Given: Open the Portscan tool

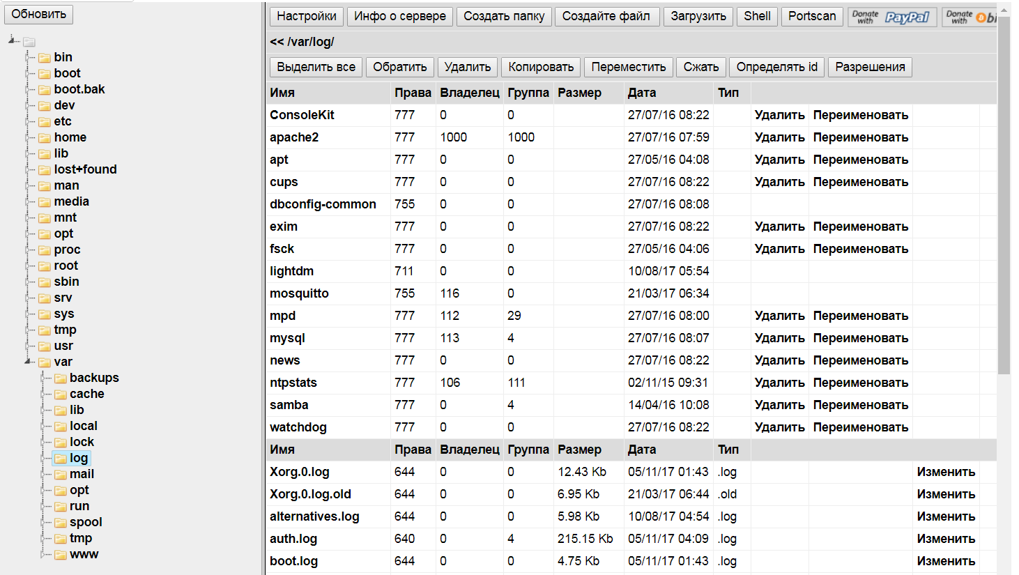Looking at the screenshot, I should 812,16.
